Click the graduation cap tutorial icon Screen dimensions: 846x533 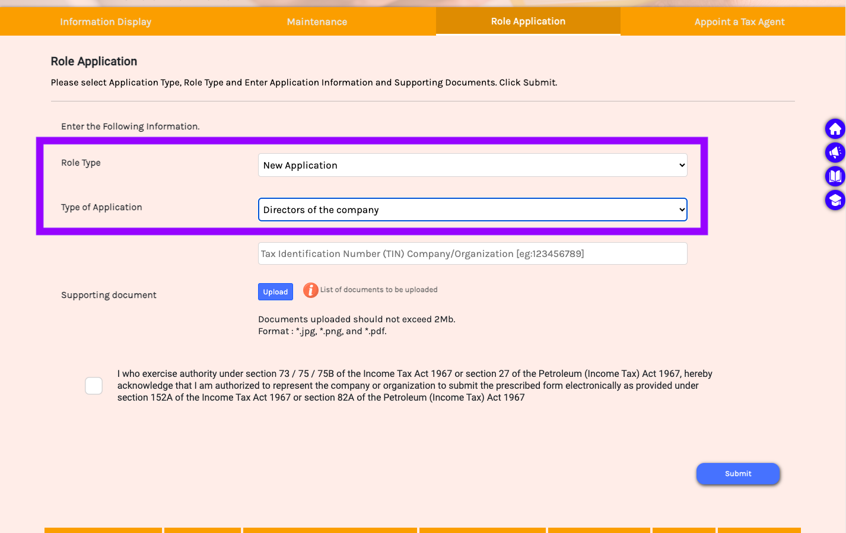pos(835,200)
